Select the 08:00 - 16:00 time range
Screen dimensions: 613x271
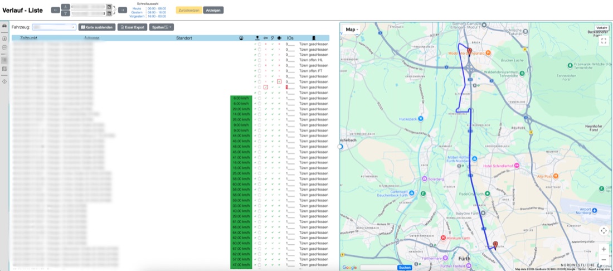tap(157, 12)
